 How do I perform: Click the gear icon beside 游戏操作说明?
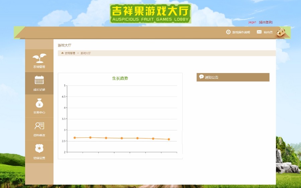pyautogui.click(x=228, y=32)
